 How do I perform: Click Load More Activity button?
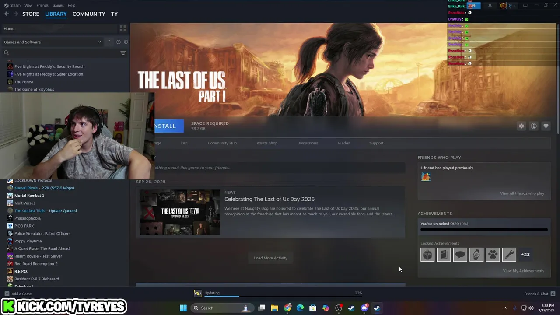click(x=270, y=258)
